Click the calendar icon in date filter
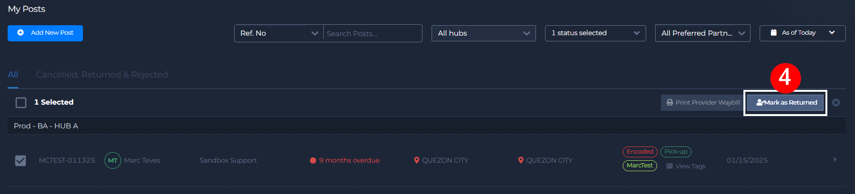This screenshot has width=855, height=194. [773, 33]
